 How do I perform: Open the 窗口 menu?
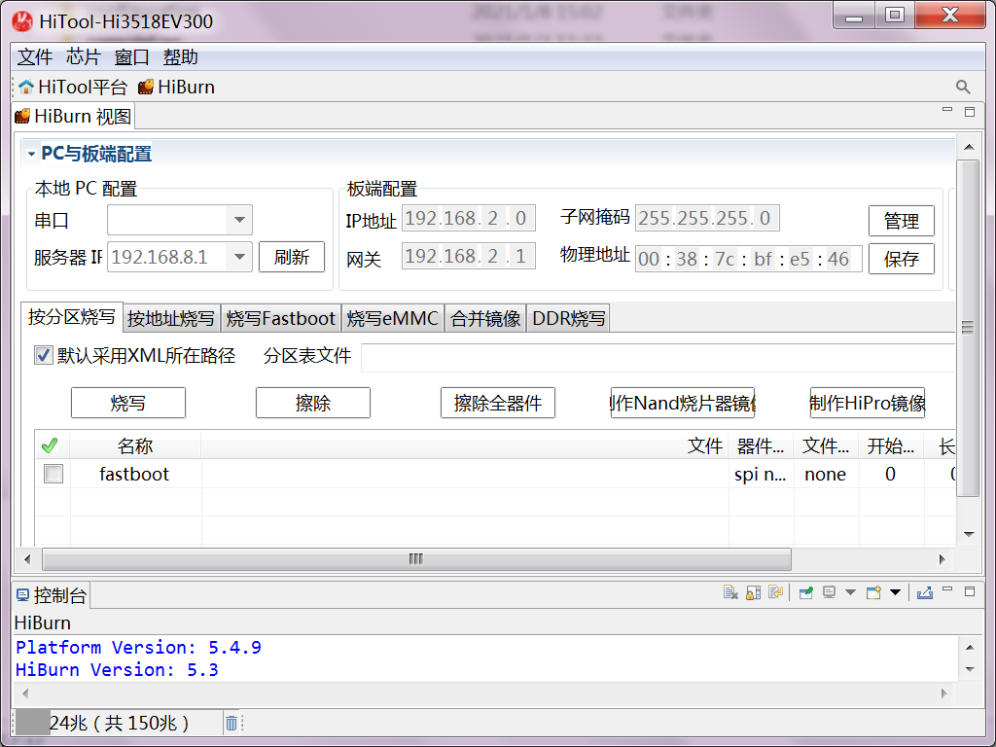[x=131, y=57]
